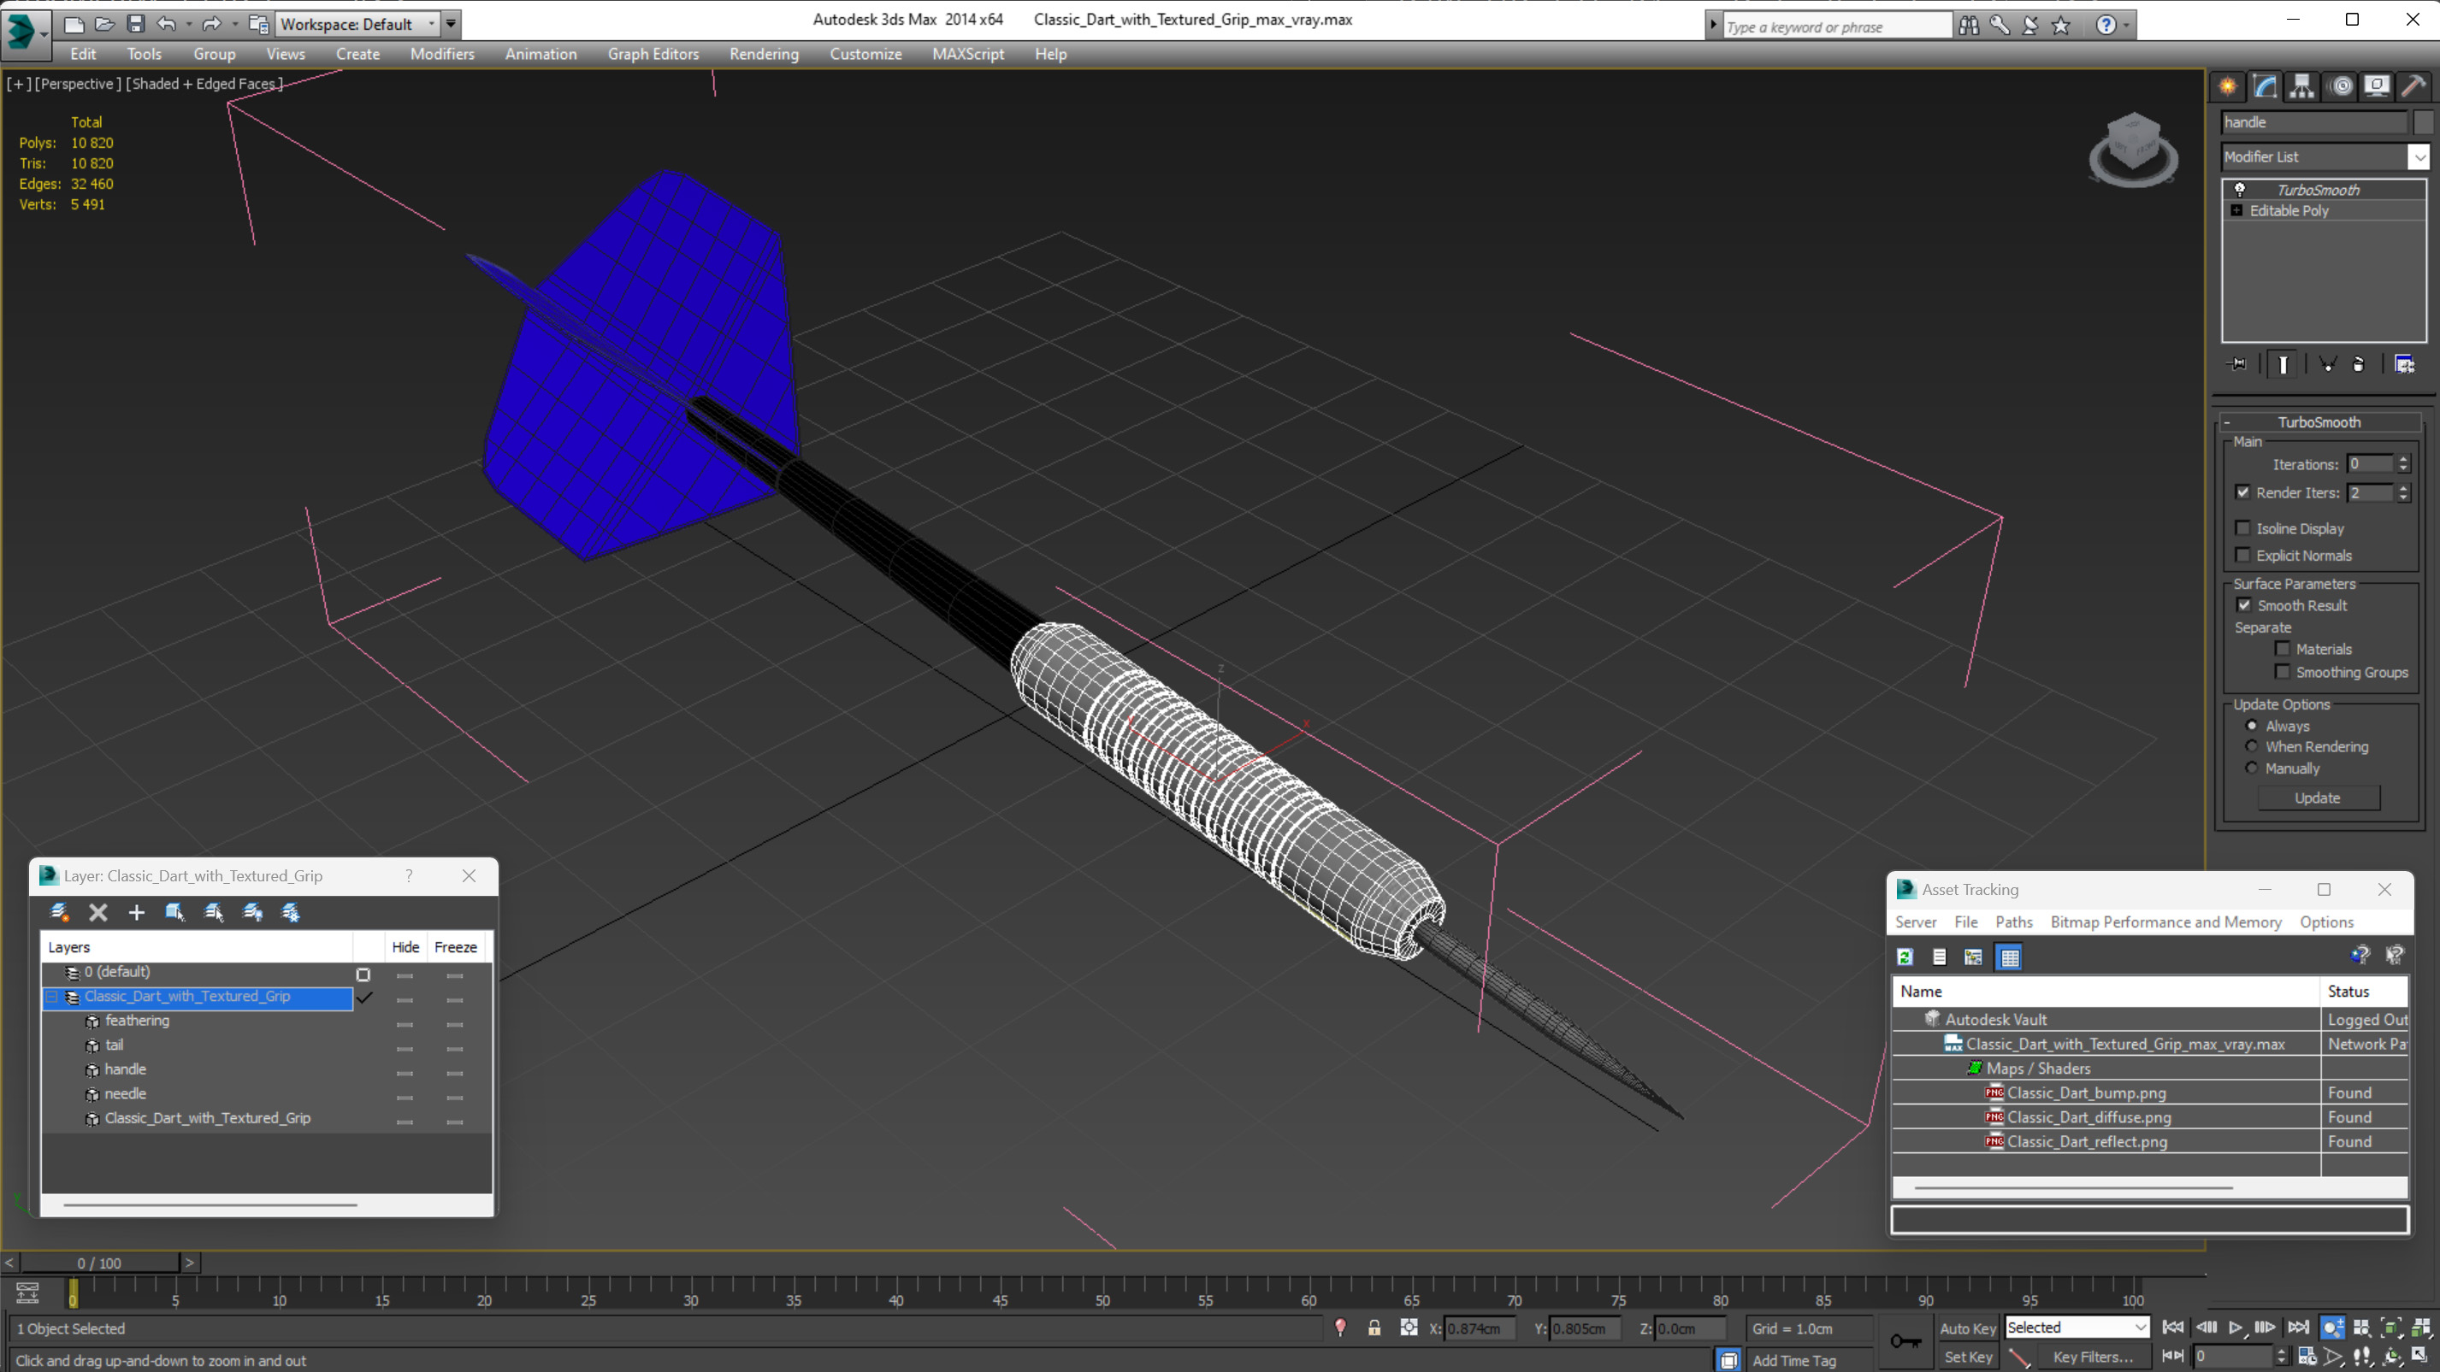
Task: Click the Help question mark icon
Action: (2105, 26)
